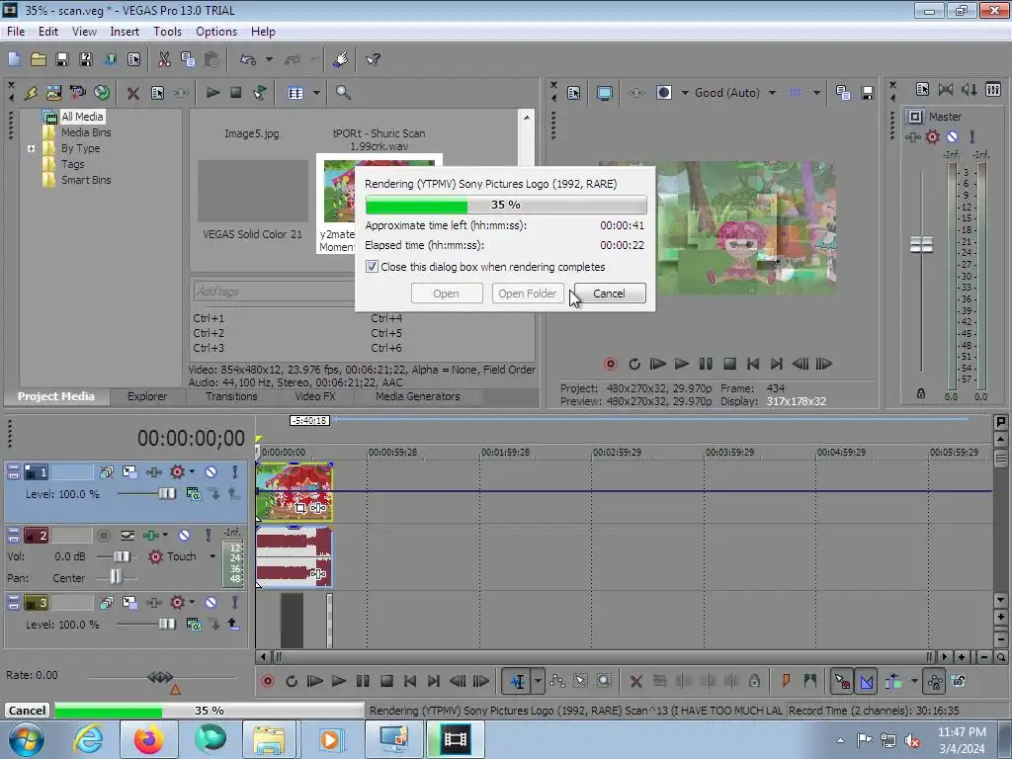Click the Search media magnifier icon
The width and height of the screenshot is (1012, 759).
point(343,93)
